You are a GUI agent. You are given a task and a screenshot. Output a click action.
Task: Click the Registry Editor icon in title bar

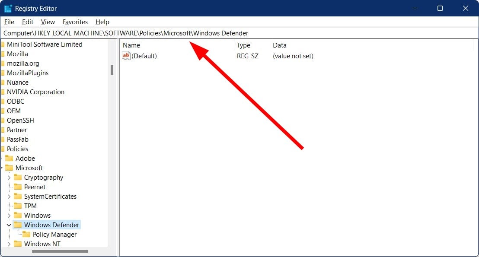point(8,8)
